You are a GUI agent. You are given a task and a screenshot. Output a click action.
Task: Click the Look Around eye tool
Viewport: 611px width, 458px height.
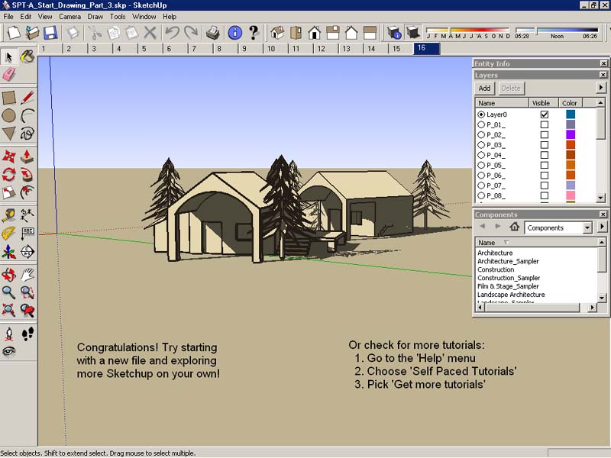coord(9,351)
